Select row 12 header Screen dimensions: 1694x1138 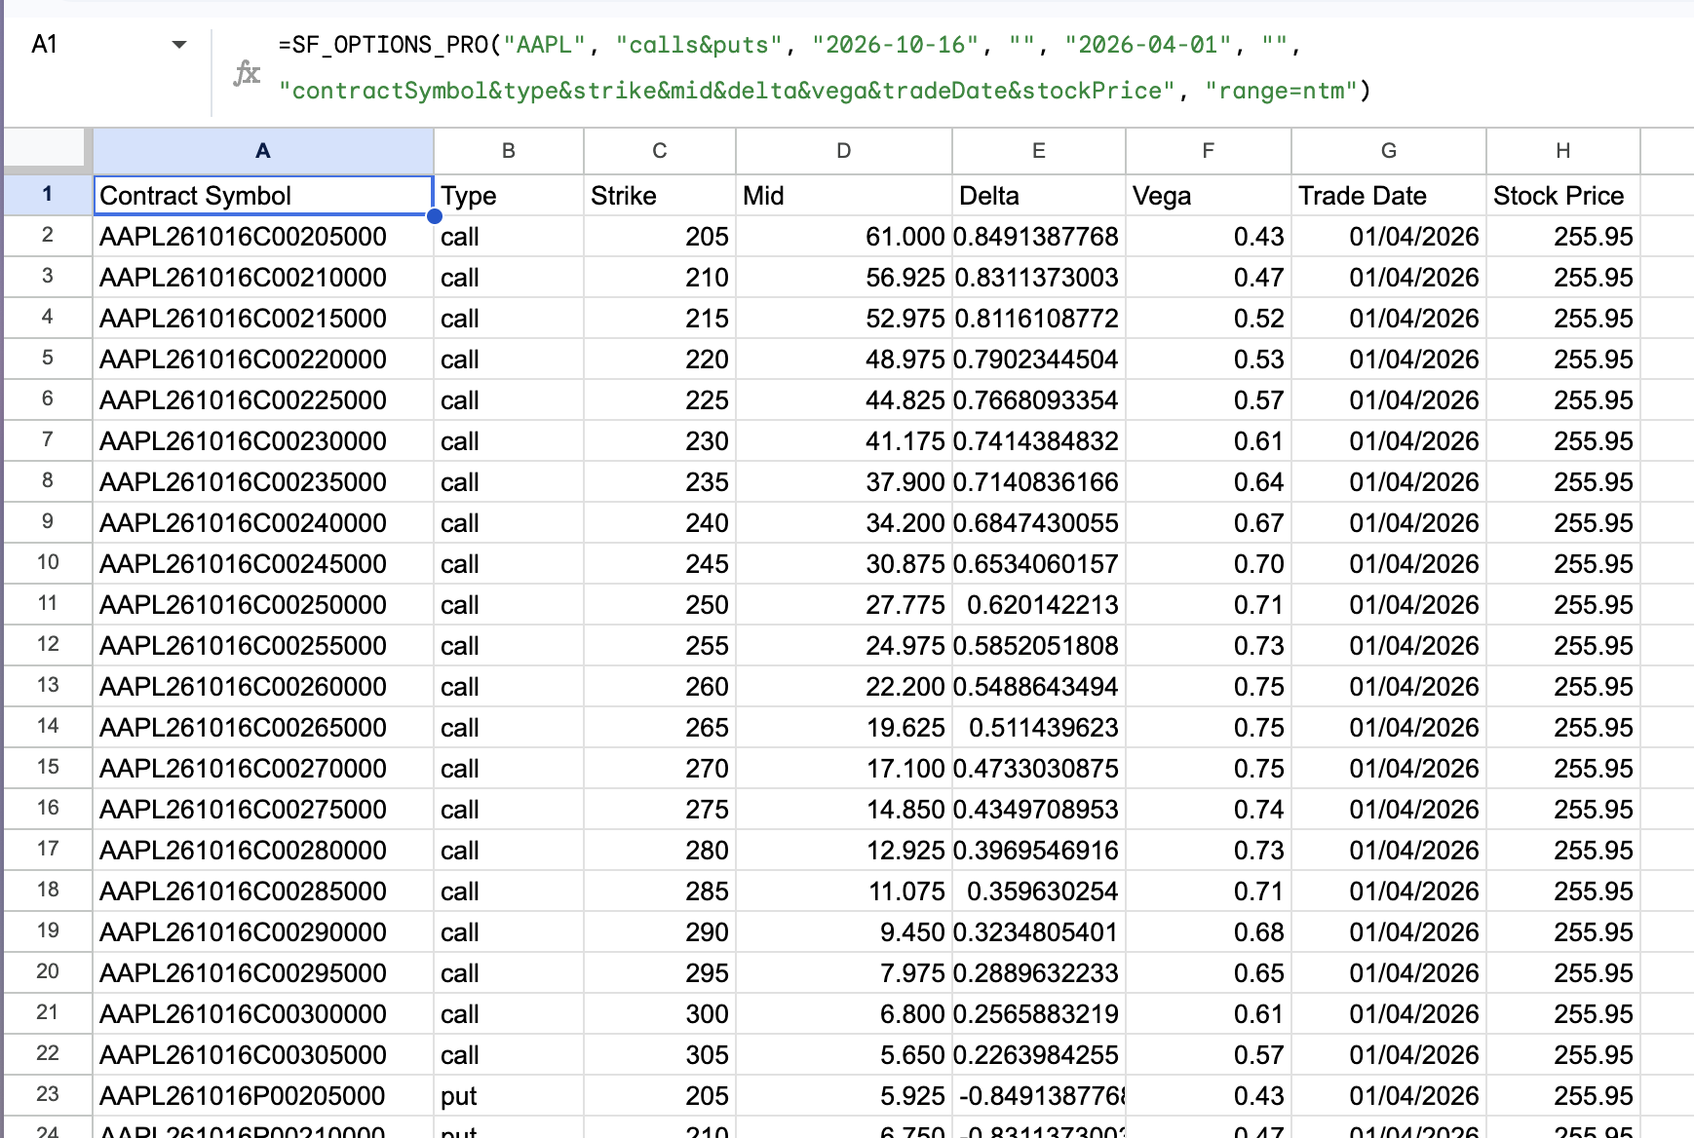(x=48, y=645)
